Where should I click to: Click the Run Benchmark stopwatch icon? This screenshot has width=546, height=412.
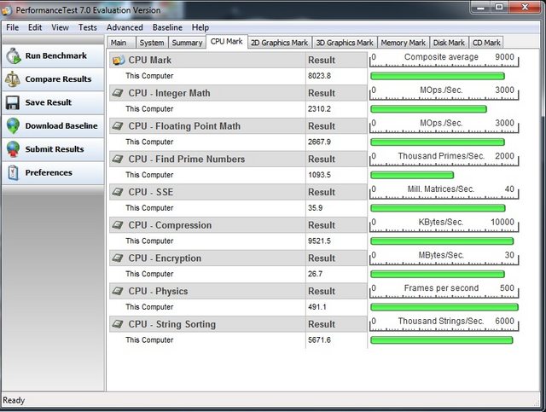[x=14, y=55]
